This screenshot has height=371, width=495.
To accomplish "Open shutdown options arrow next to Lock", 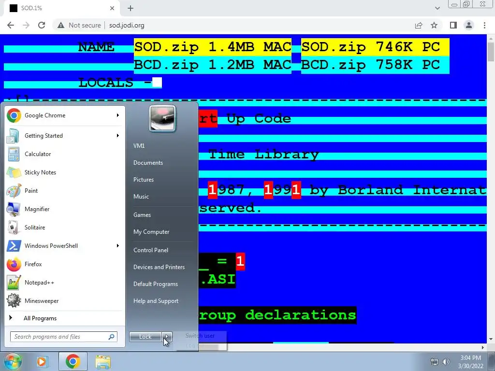I will click(x=167, y=337).
